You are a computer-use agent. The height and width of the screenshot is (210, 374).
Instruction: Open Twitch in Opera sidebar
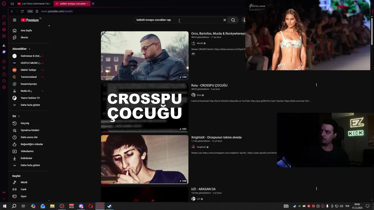click(4, 52)
